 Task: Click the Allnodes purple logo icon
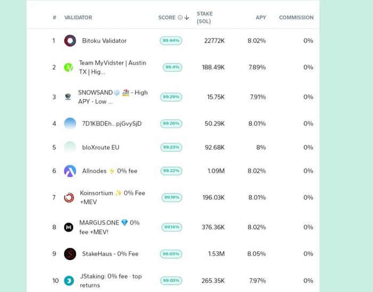(70, 171)
